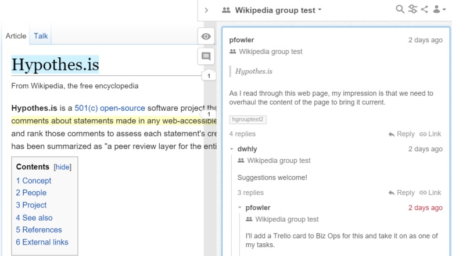The height and width of the screenshot is (256, 452).
Task: Open the sort and filter options icon
Action: (x=412, y=9)
